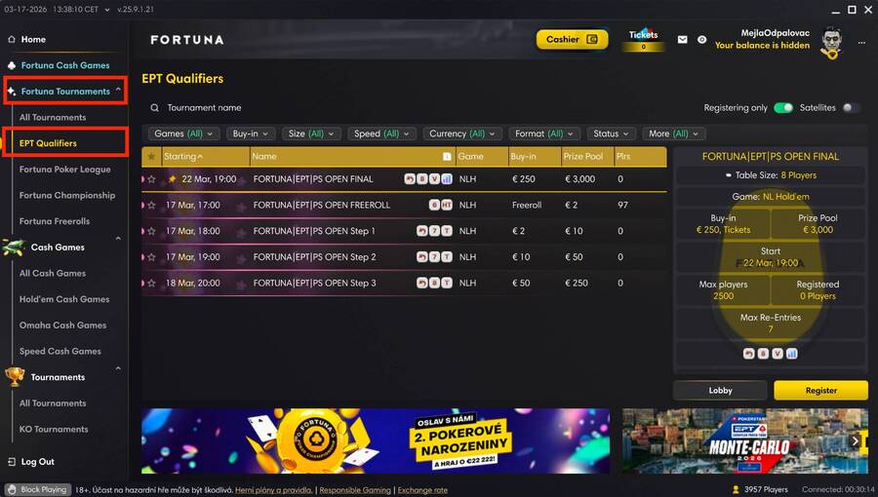
Task: Click the Tickets icon in header
Action: 644,39
